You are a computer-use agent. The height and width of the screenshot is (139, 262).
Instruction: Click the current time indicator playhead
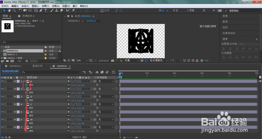[x=120, y=74]
